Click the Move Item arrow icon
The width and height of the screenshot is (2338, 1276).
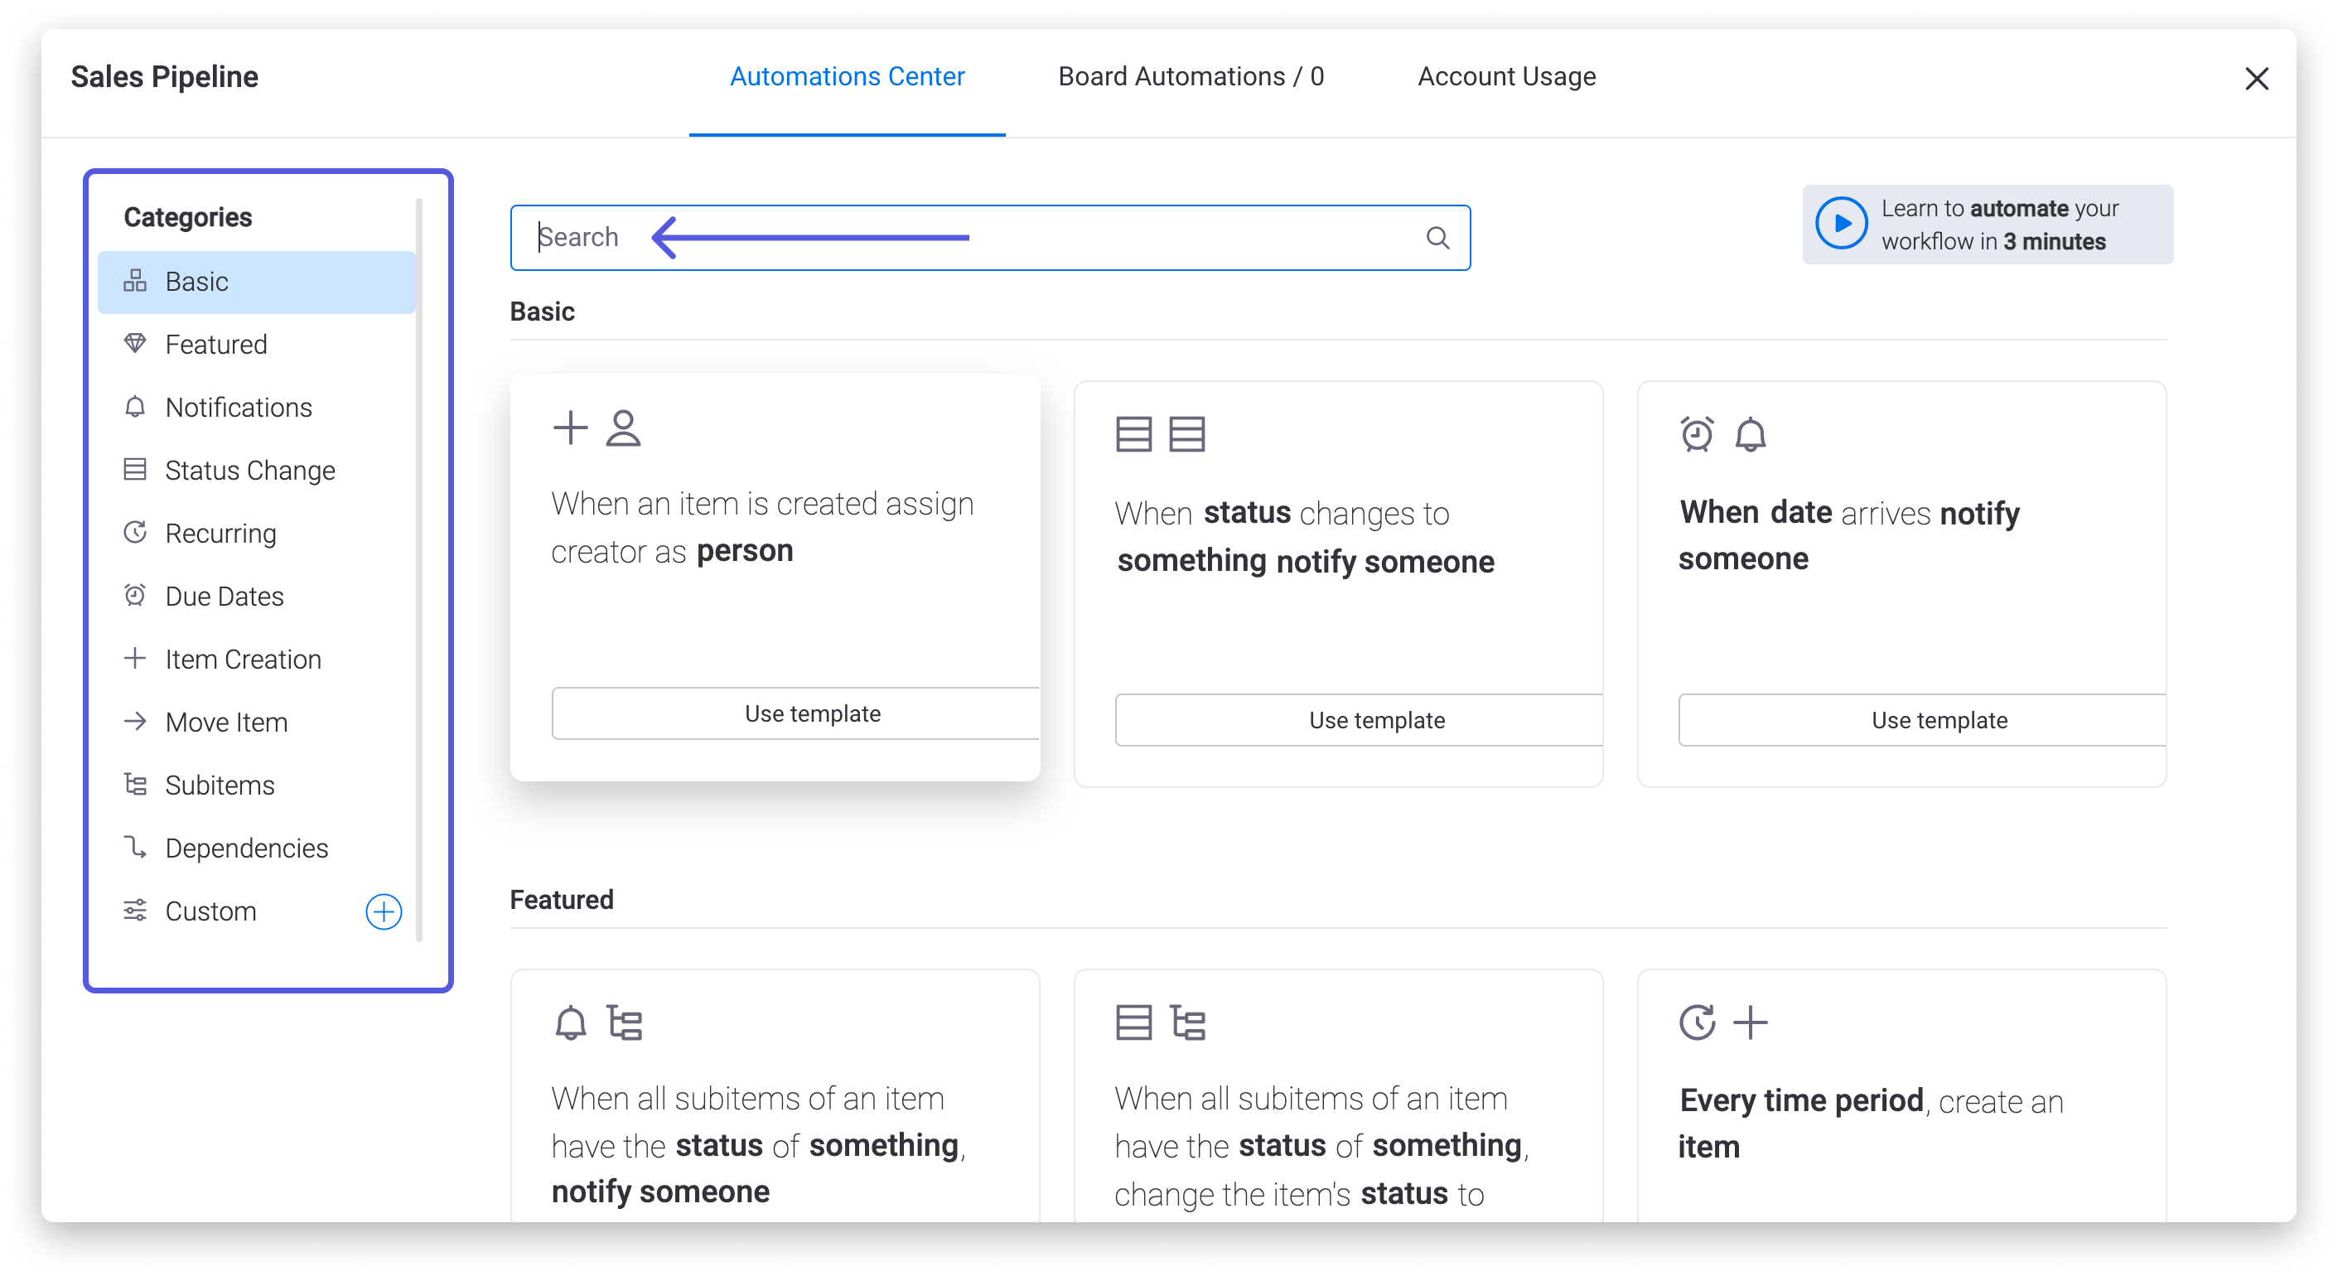pos(137,722)
